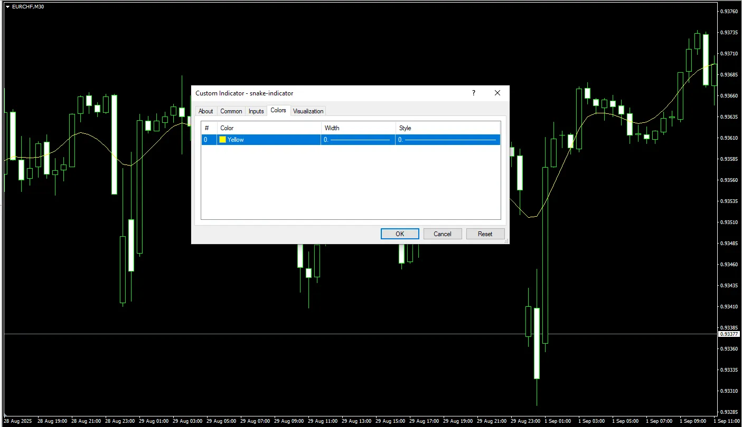The image size is (742, 427).
Task: Click the dialog resize grip corner
Action: pyautogui.click(x=506, y=241)
